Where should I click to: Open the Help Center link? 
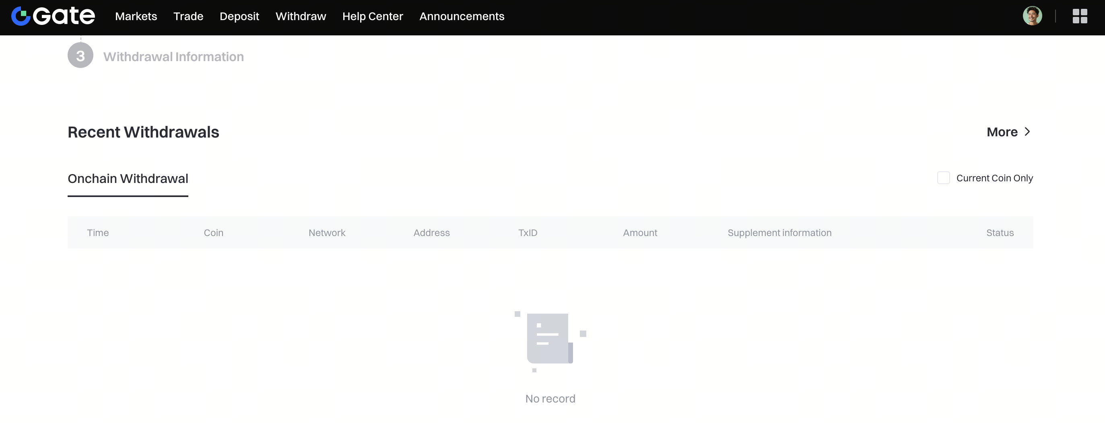[x=372, y=16]
